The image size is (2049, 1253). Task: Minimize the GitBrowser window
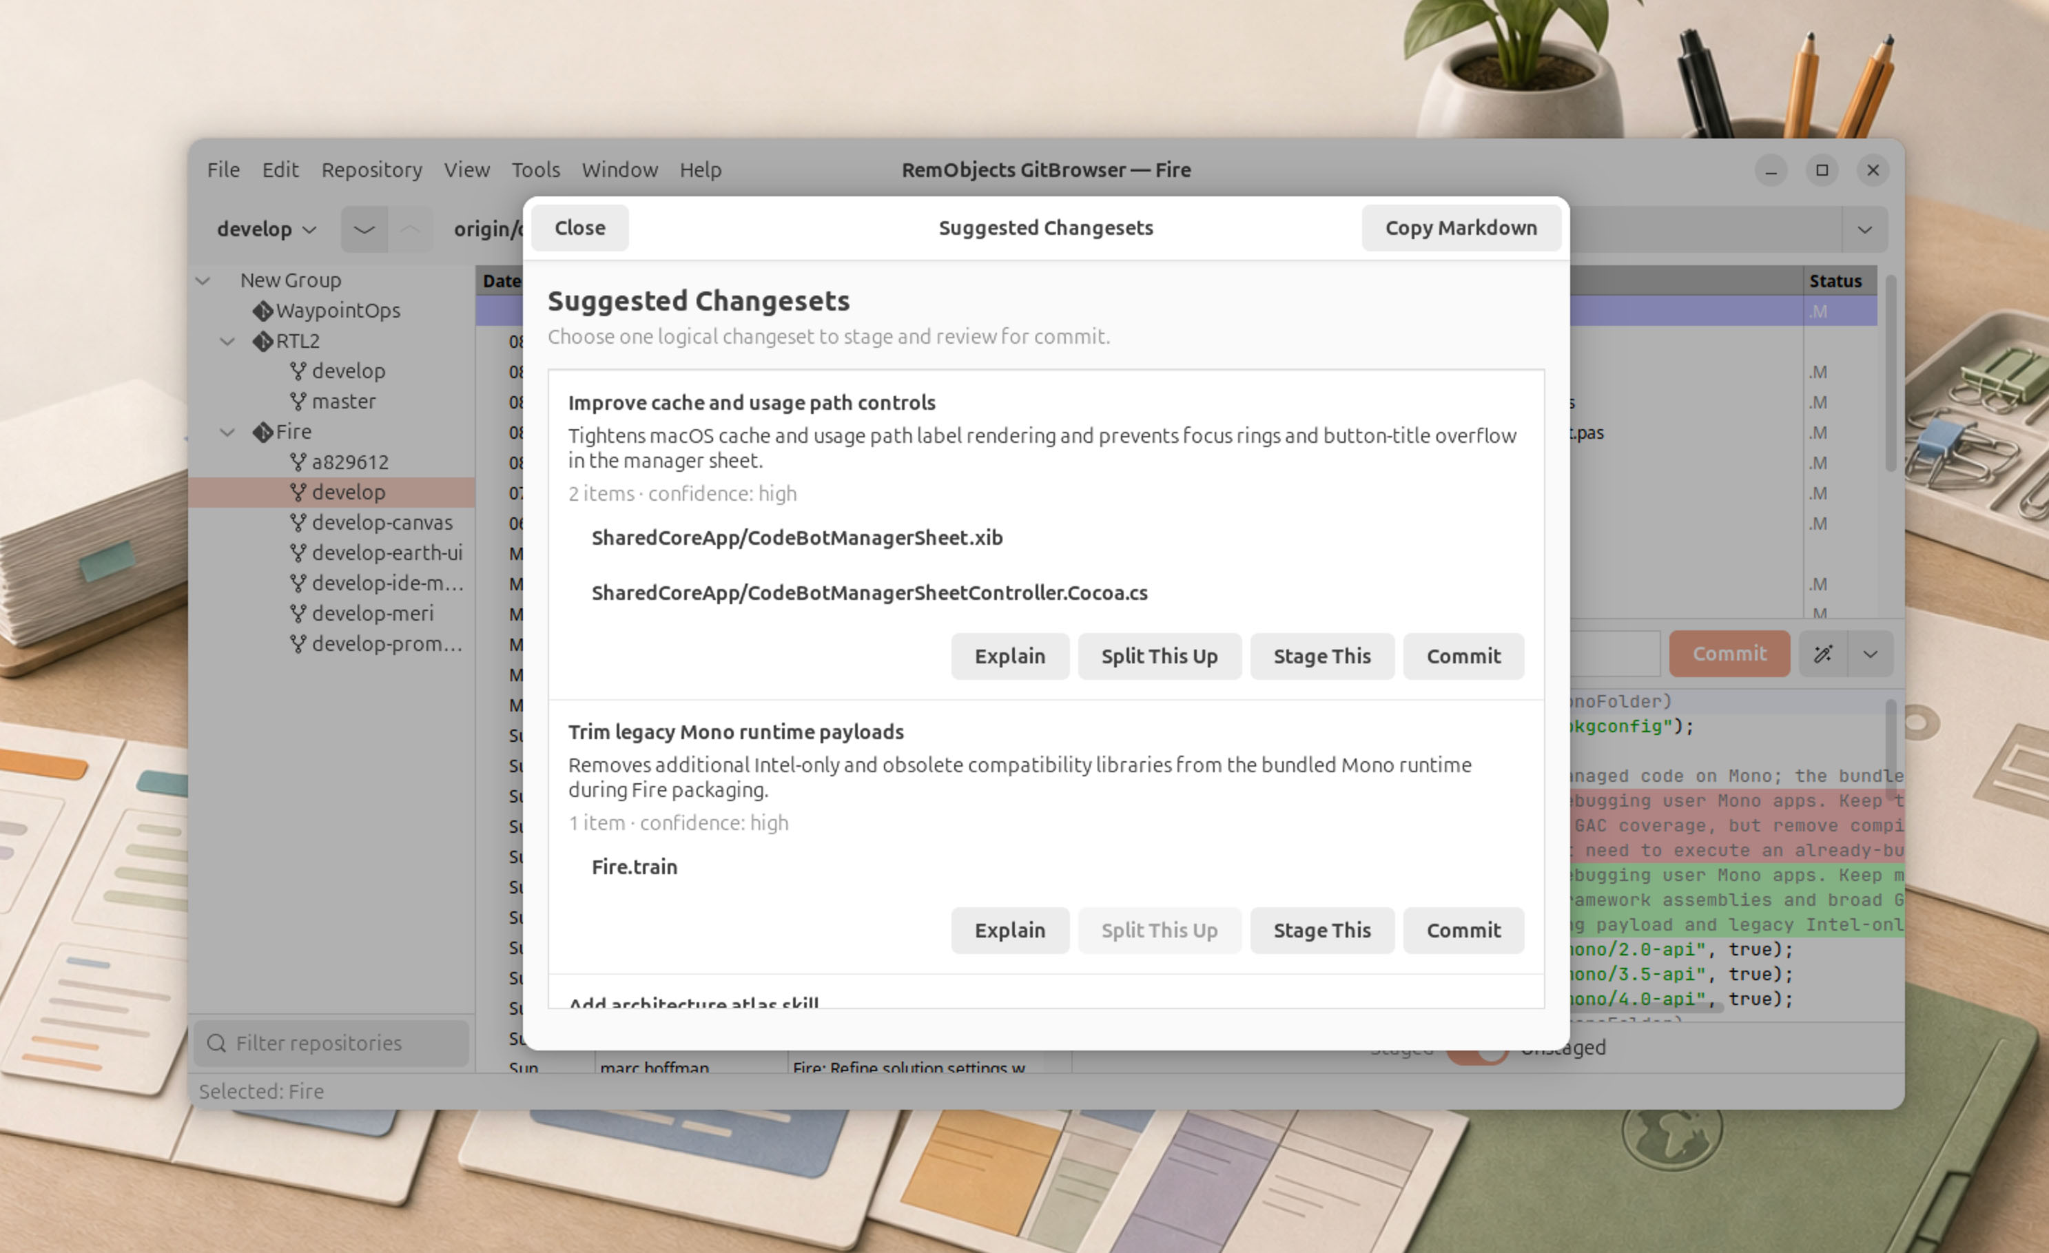[x=1771, y=170]
